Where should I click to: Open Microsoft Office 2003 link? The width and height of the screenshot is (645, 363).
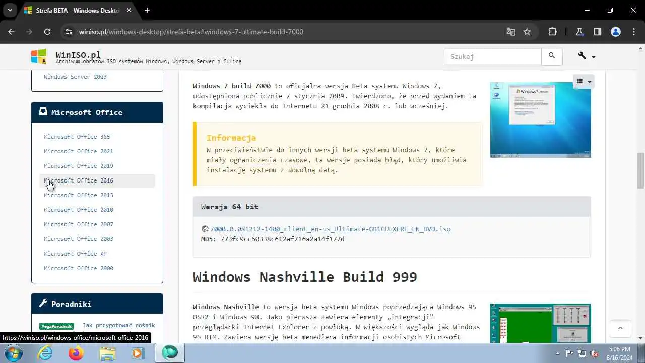click(78, 239)
